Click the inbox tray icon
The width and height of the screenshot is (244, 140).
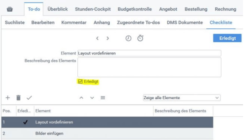(10, 9)
